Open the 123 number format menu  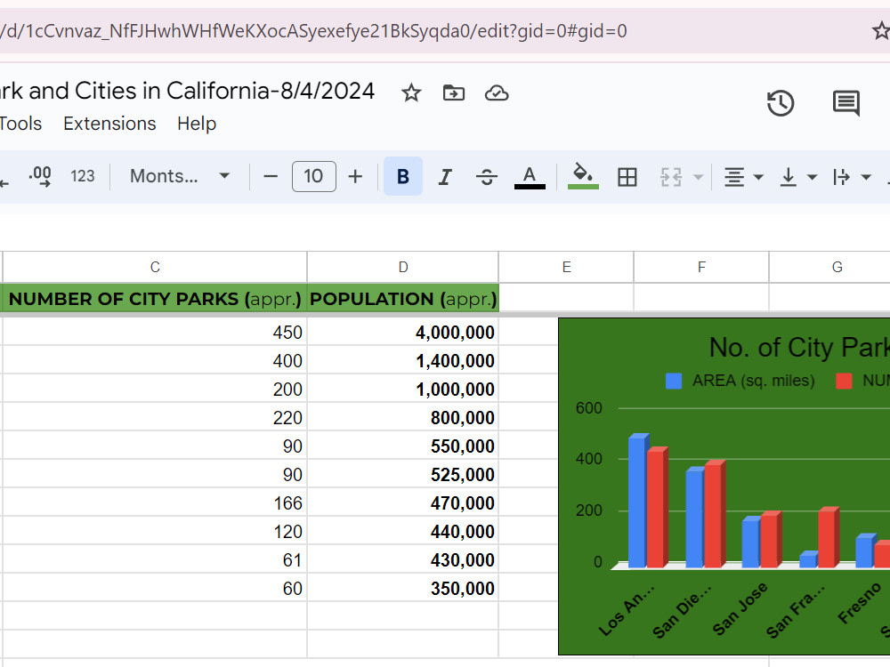coord(82,176)
